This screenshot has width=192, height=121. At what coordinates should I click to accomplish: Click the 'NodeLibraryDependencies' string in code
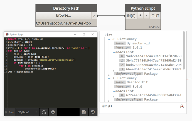pyautogui.click(x=56, y=60)
